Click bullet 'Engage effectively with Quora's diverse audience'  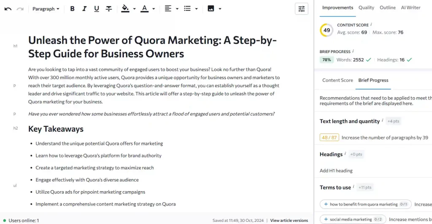tap(87, 180)
